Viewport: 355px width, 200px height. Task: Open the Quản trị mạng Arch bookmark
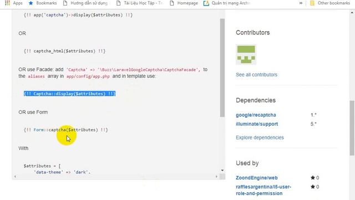tap(227, 3)
